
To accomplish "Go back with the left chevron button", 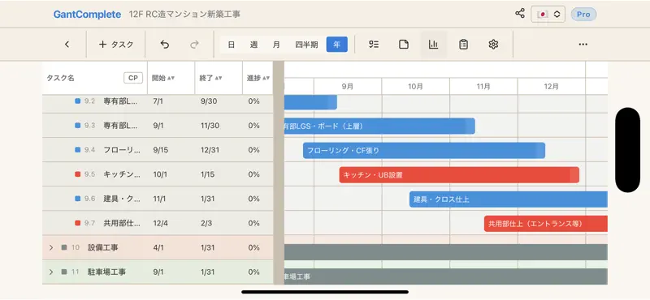I will 67,45.
